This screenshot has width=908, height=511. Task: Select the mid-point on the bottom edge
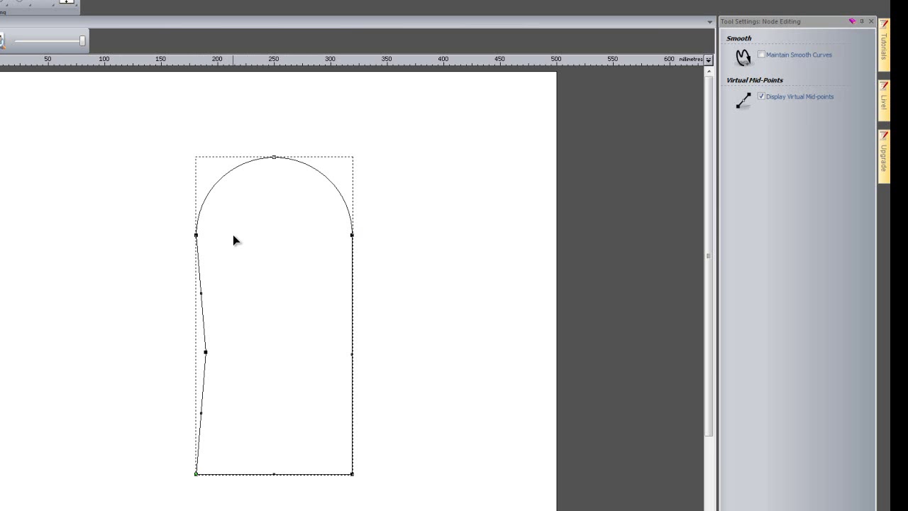(274, 474)
